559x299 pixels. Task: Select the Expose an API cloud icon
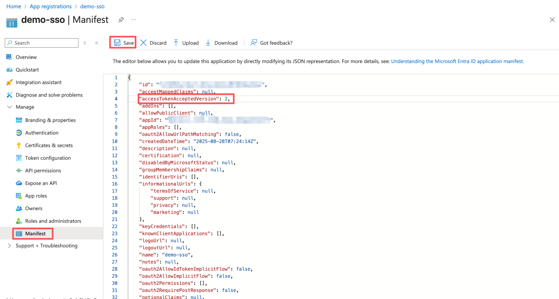click(x=19, y=183)
